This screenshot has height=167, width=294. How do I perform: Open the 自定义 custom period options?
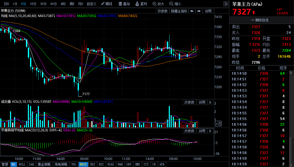click(91, 4)
